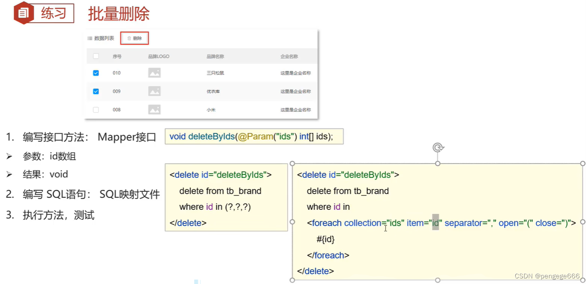This screenshot has height=284, width=586.
Task: Click the 这里是企业名称 cell in row 008
Action: click(295, 110)
